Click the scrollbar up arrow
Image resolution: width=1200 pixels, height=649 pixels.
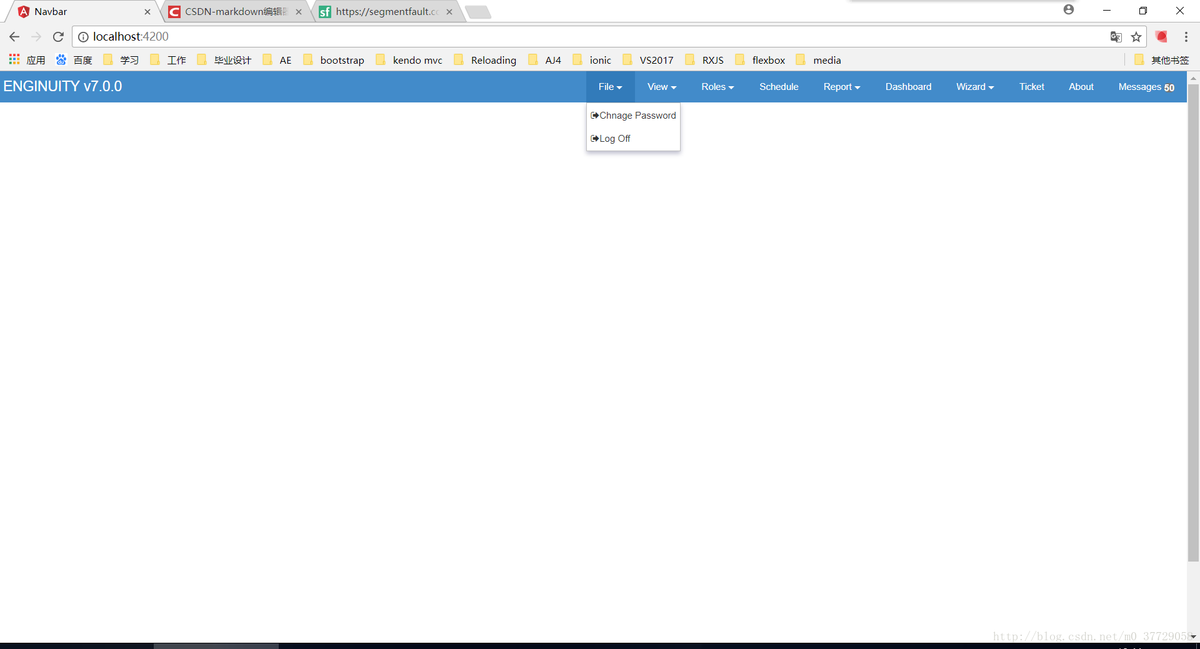click(x=1193, y=78)
